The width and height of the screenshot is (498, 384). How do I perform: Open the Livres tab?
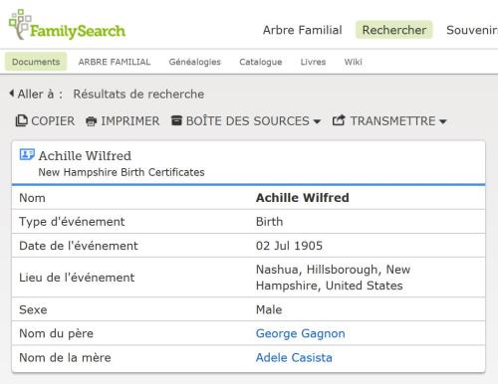(313, 62)
